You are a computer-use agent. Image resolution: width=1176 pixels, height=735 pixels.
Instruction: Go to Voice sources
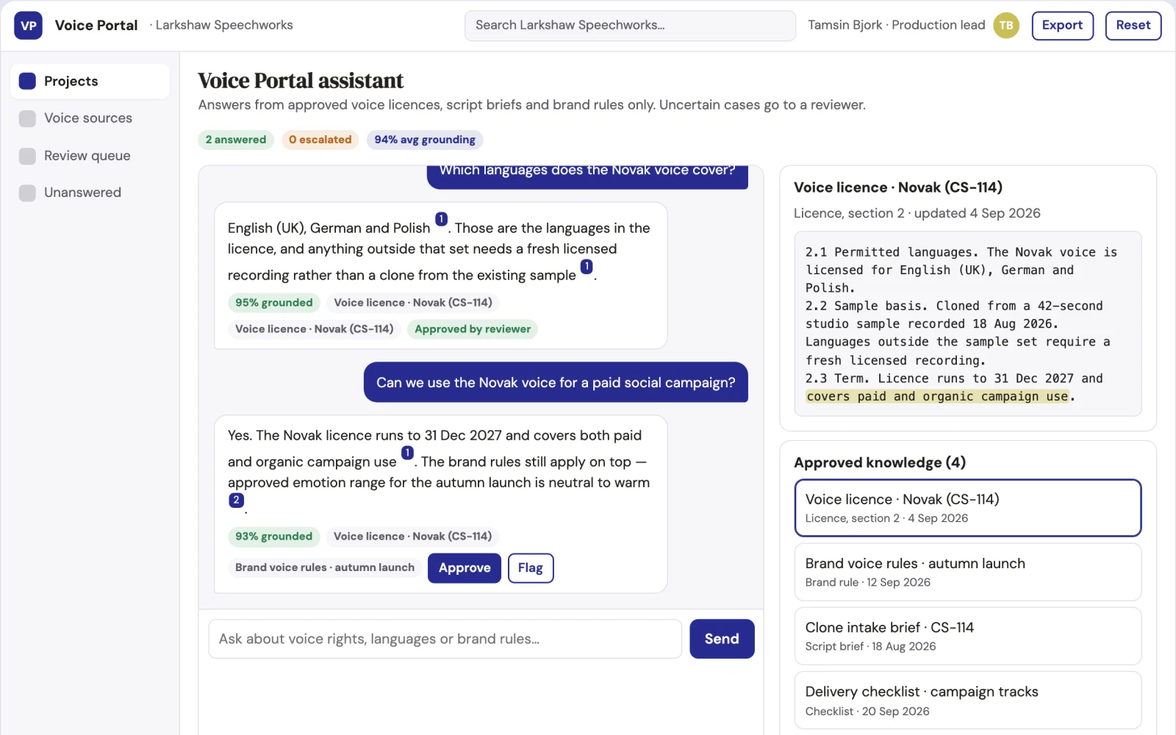(x=90, y=118)
